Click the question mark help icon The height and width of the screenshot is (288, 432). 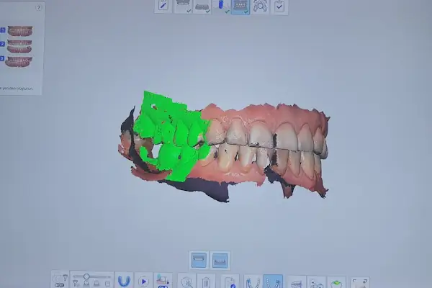(x=39, y=8)
